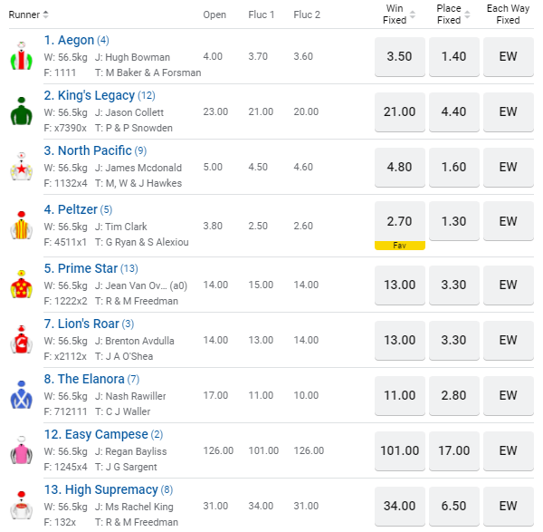This screenshot has height=532, width=543.
Task: Select Easy Campese win odds 101.00
Action: coord(399,450)
